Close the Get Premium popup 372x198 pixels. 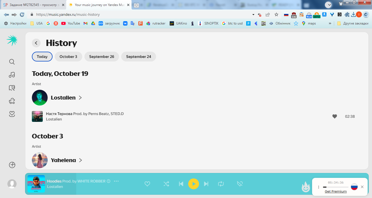pyautogui.click(x=362, y=187)
